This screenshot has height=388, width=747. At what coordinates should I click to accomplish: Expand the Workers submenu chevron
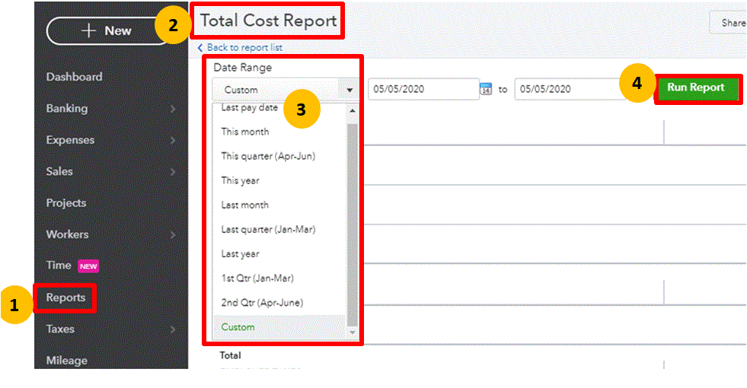point(173,235)
